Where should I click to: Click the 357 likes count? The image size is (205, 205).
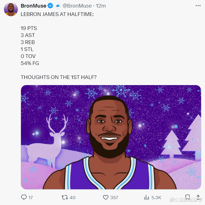114,197
